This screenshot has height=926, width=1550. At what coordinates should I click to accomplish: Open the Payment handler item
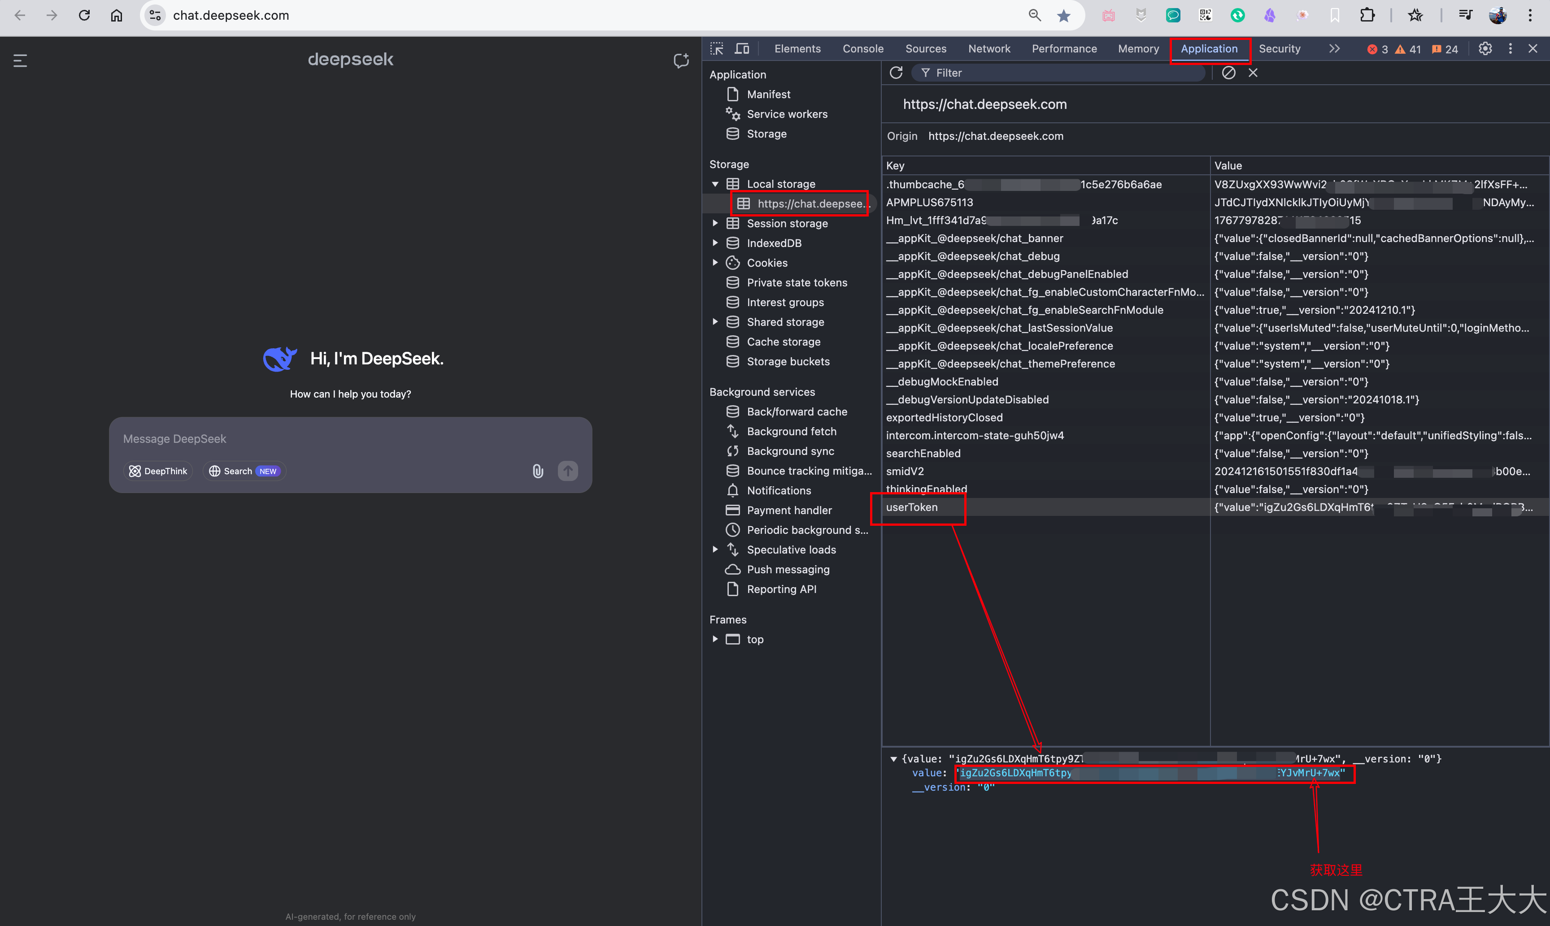coord(789,511)
